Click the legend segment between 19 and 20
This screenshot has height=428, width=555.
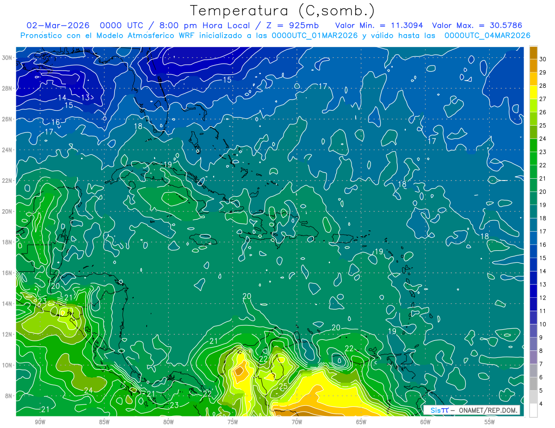[x=533, y=199]
